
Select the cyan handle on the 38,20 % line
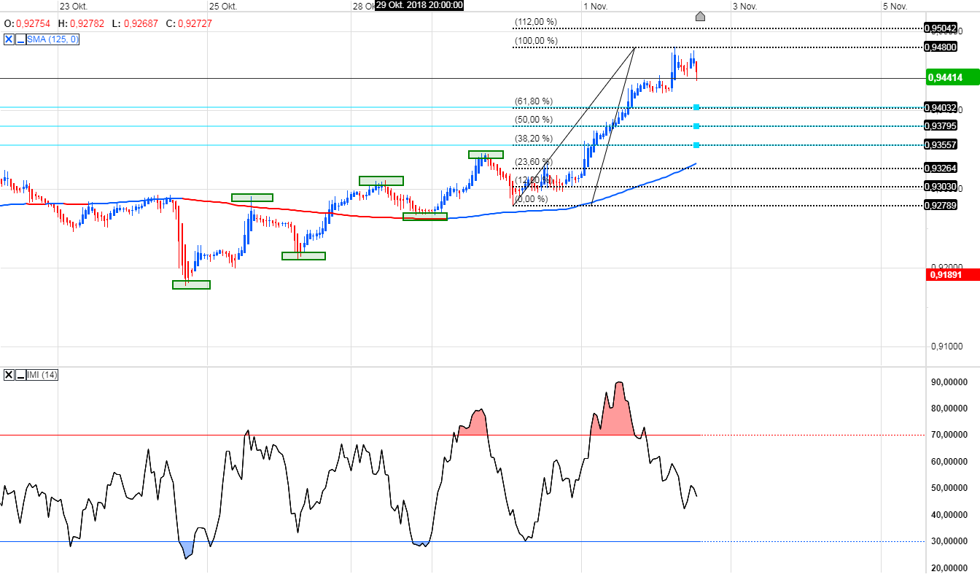[x=696, y=144]
